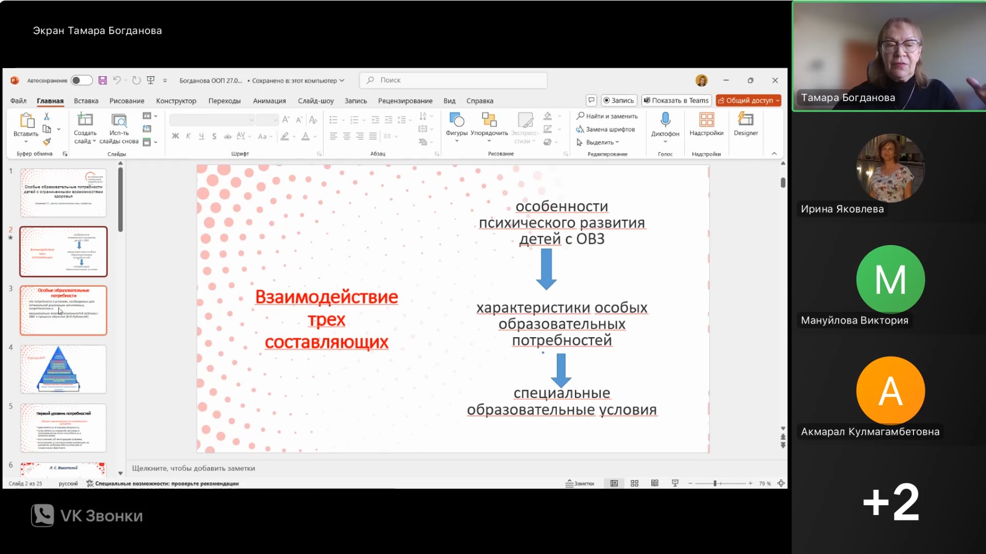Viewport: 986px width, 554px height.
Task: Open the Animation (Анимация) tab
Action: [269, 101]
